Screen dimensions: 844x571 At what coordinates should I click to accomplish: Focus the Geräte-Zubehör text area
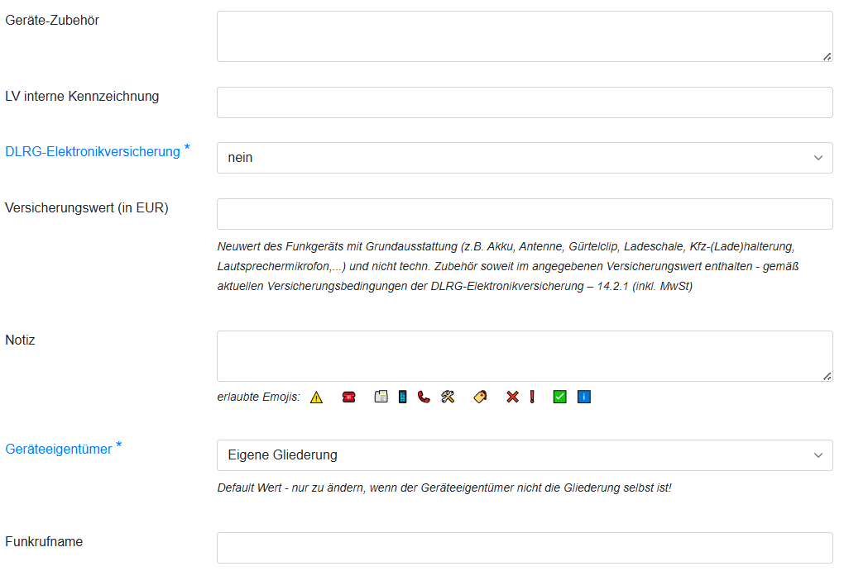525,36
